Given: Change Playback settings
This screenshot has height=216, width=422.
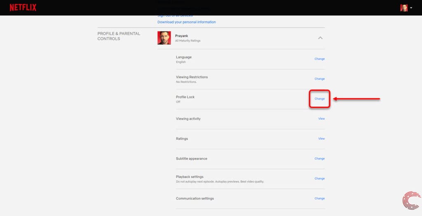Looking at the screenshot, I should (319, 179).
